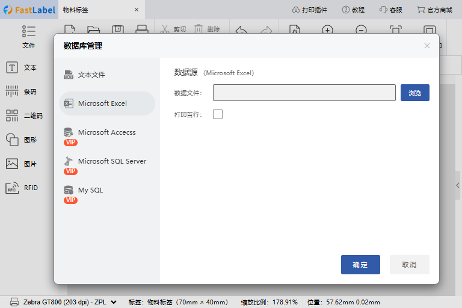Select the 二维码 QR code tool

(24, 115)
